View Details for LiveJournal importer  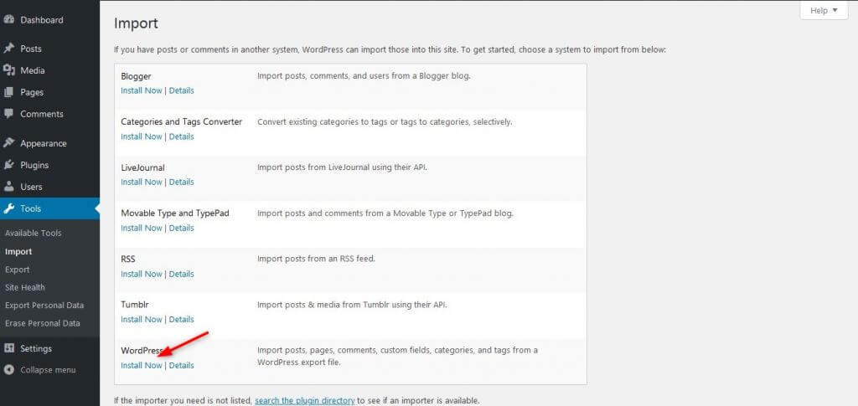click(181, 182)
